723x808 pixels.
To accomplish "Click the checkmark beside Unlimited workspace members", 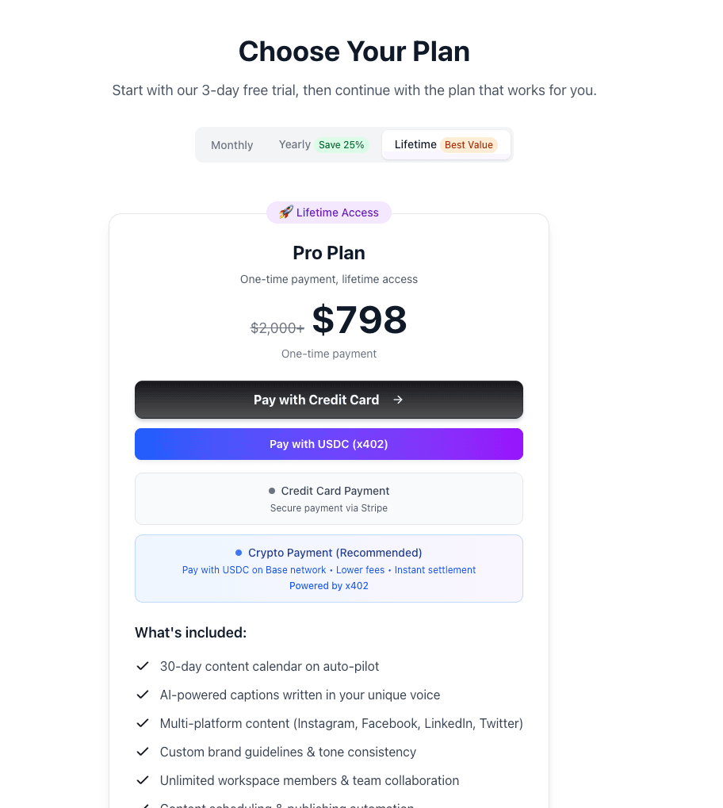I will point(143,780).
